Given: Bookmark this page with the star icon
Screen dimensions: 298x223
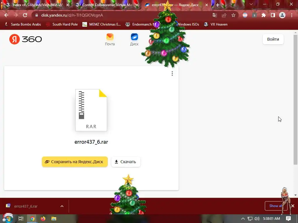Looking at the screenshot, I should click(x=233, y=15).
